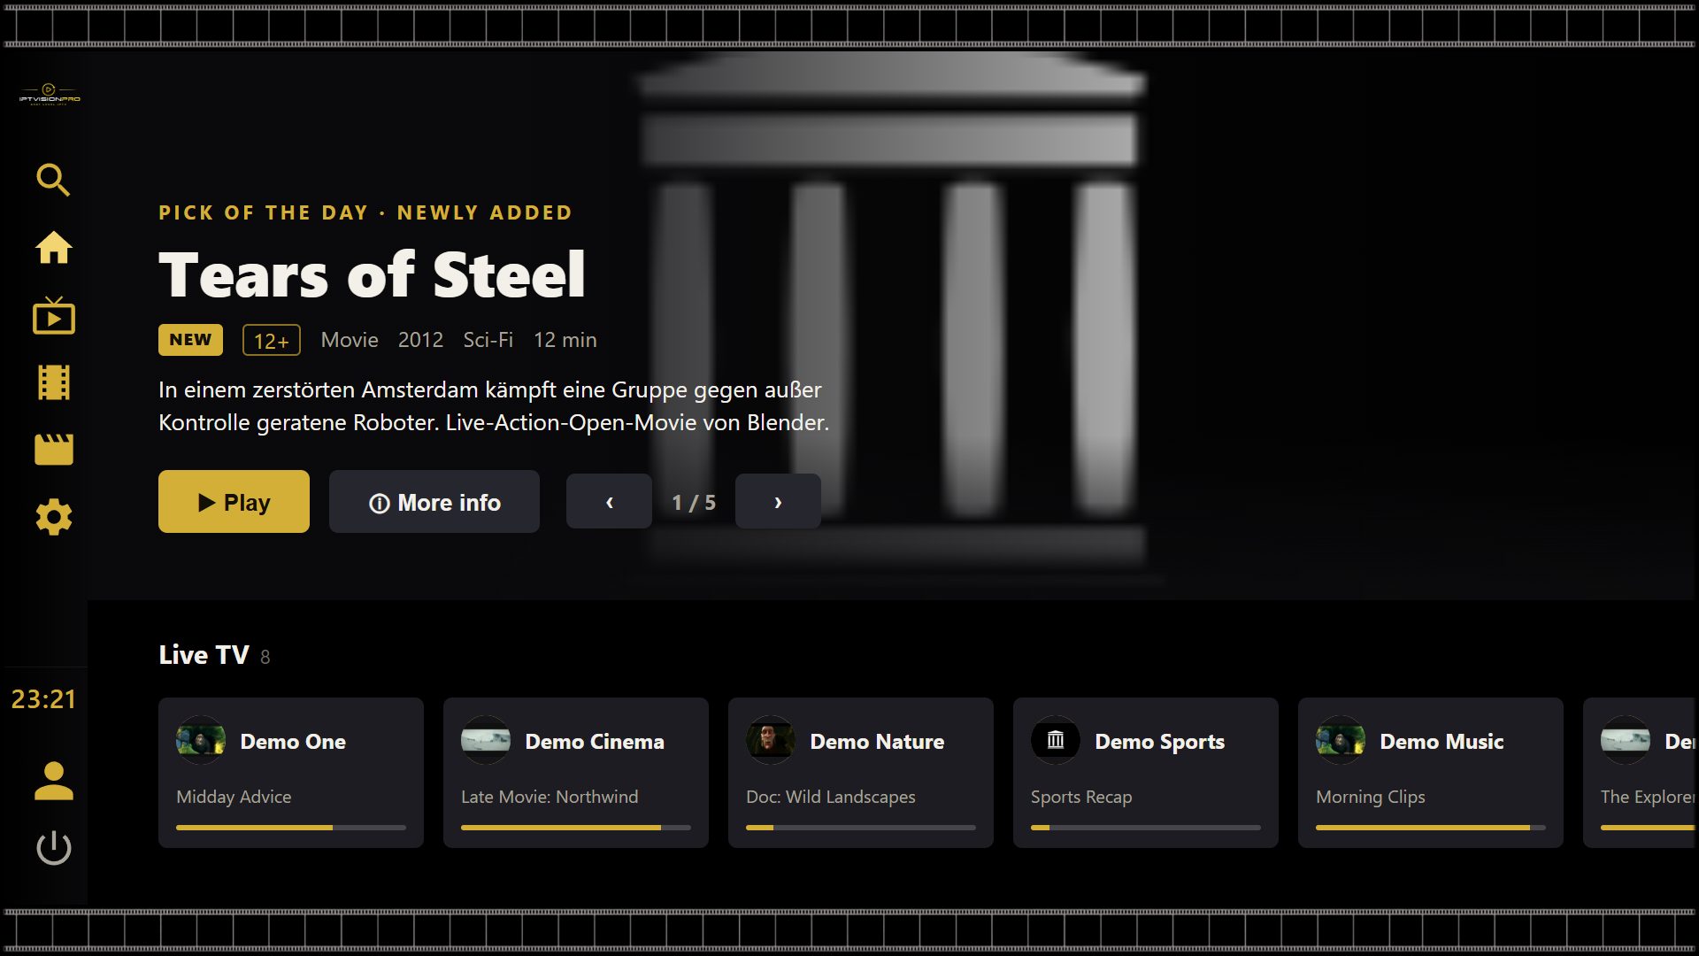Viewport: 1699px width, 956px height.
Task: Click the IPTVisionPro logo
Action: point(50,94)
